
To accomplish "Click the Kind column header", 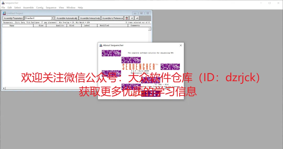I will coord(74,26).
